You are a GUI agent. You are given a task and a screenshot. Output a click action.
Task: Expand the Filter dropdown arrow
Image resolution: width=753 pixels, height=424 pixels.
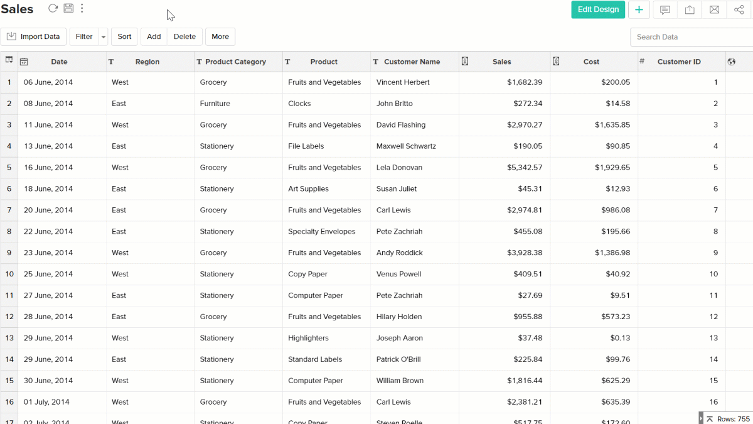coord(104,37)
